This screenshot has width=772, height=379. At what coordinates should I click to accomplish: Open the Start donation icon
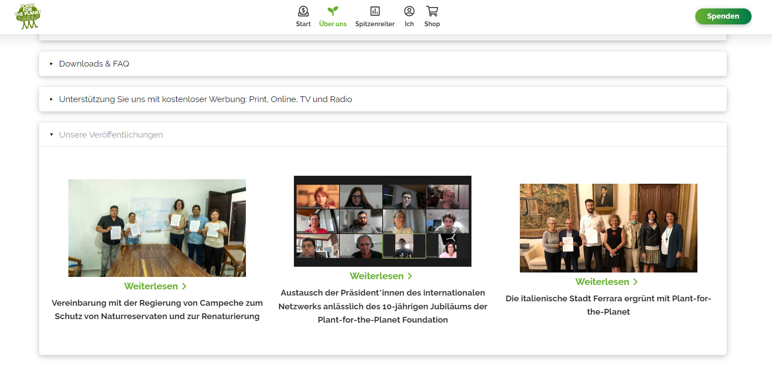tap(303, 11)
